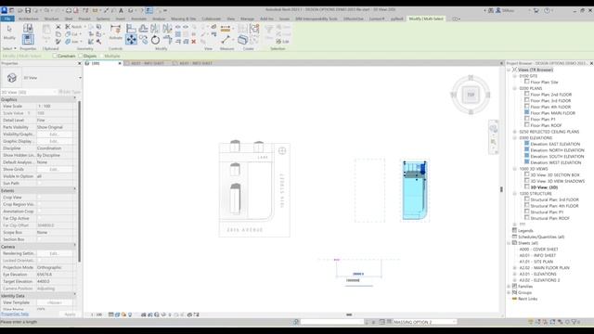This screenshot has width=594, height=334.
Task: Click the red Delete X icon
Action: 194,42
